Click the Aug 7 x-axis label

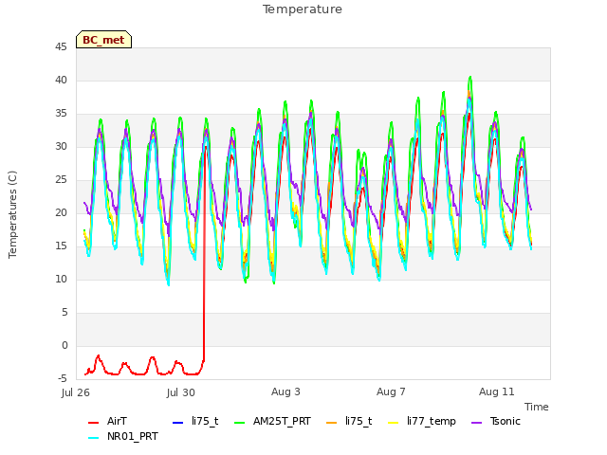coord(391,391)
